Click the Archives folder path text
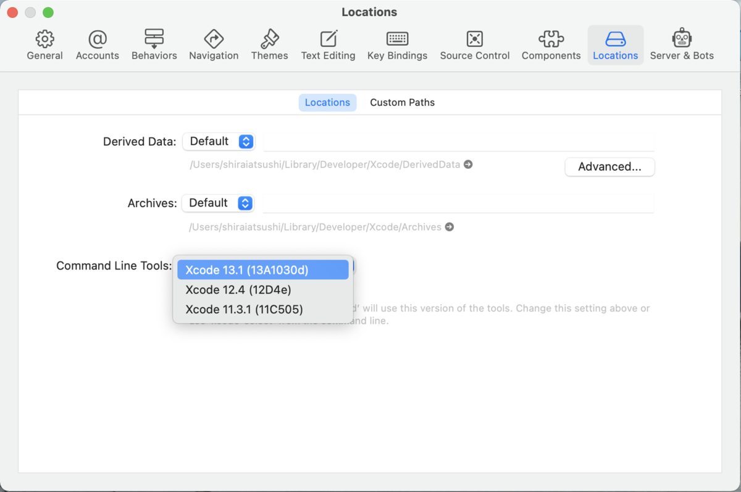This screenshot has height=492, width=741. coord(316,227)
